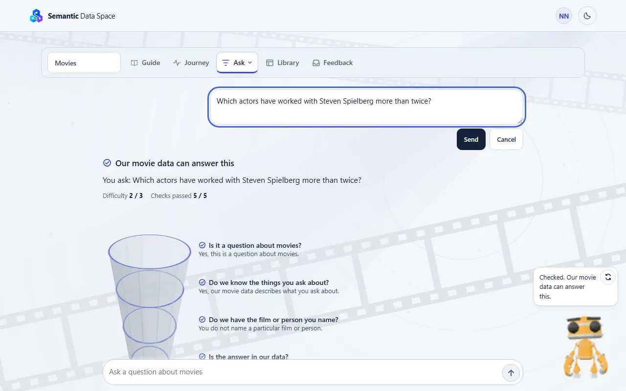Switch to the Library tab
This screenshot has width=626, height=391.
click(283, 63)
